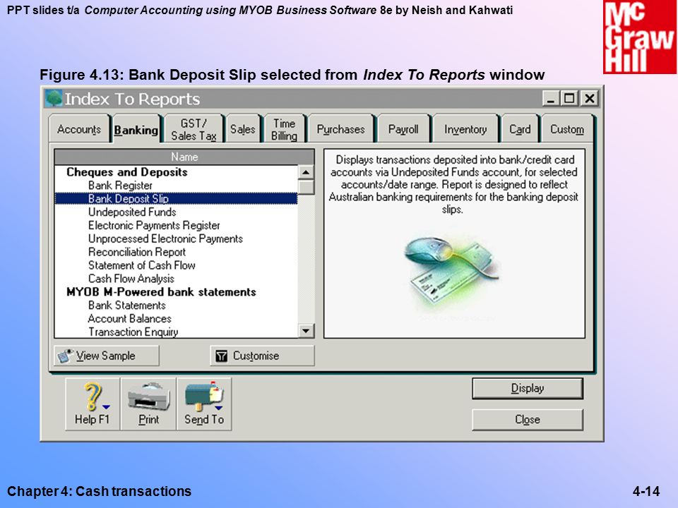The height and width of the screenshot is (508, 678).
Task: Click MYOB M-Powered bank statements heading
Action: tap(161, 292)
